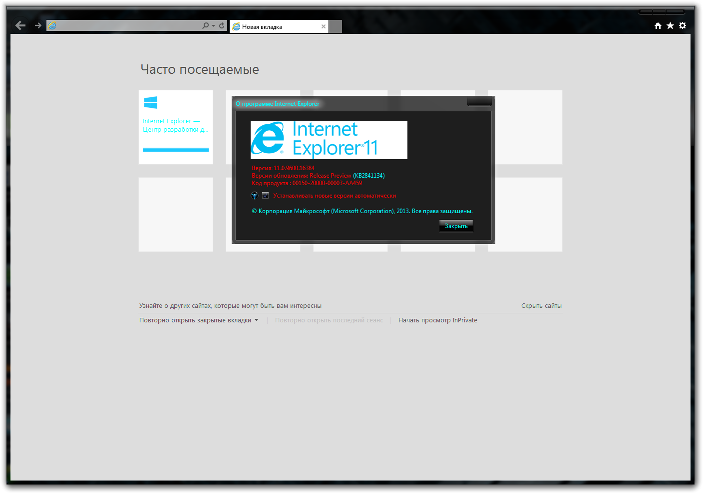This screenshot has height=494, width=703.
Task: Select the 'Новая вкладка' tab
Action: 275,27
